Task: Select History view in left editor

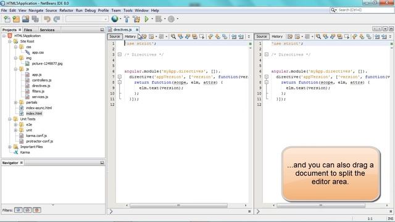Action: pyautogui.click(x=130, y=36)
